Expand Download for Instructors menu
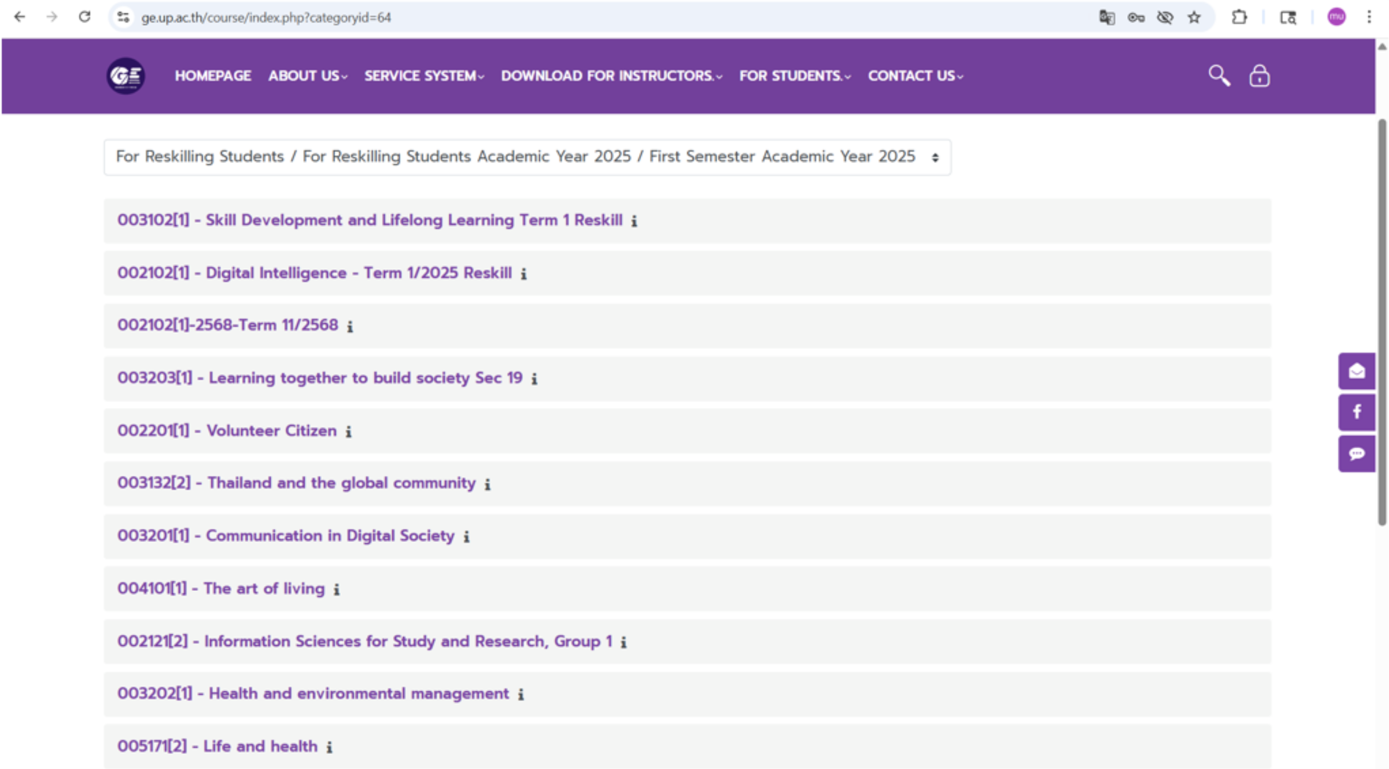The height and width of the screenshot is (769, 1389). [611, 76]
